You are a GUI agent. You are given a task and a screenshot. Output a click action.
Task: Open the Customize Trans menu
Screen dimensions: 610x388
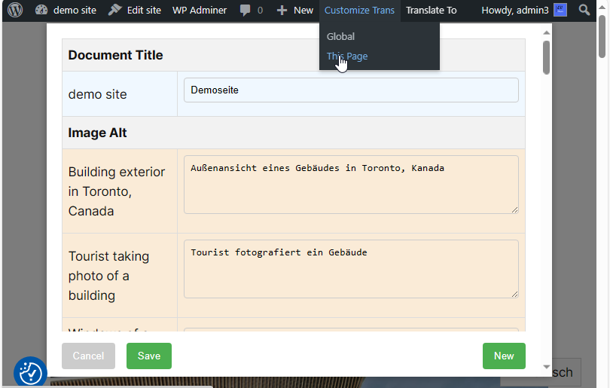359,11
